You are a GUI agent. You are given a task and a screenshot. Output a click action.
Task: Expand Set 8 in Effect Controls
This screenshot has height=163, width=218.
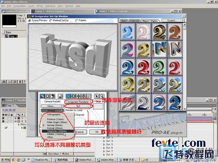click(x=104, y=155)
